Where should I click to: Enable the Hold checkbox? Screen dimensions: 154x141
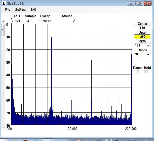[146, 72]
